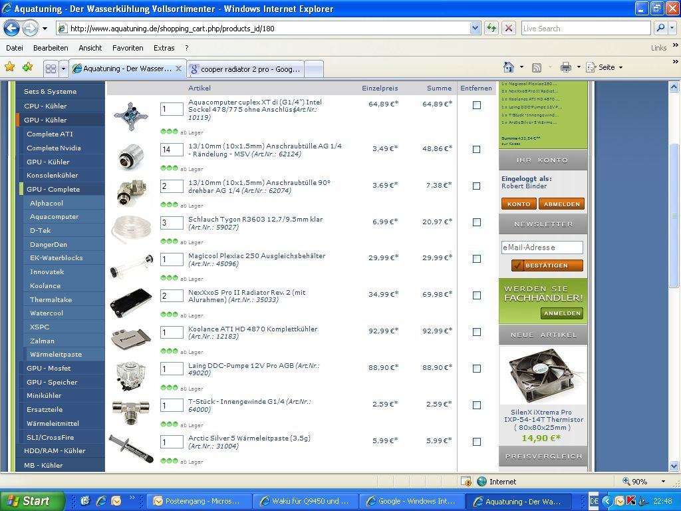Click the page scrollbar down arrow
The height and width of the screenshot is (511, 681).
[674, 466]
